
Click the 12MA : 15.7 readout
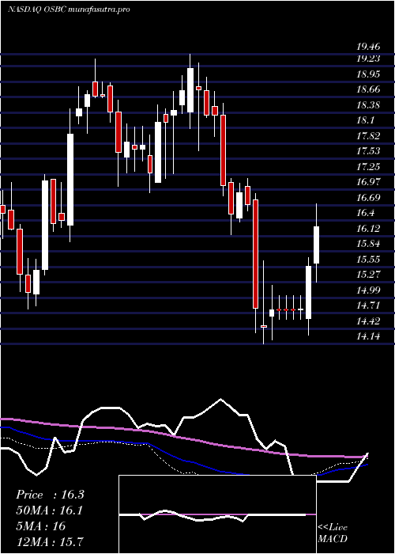coord(50,541)
